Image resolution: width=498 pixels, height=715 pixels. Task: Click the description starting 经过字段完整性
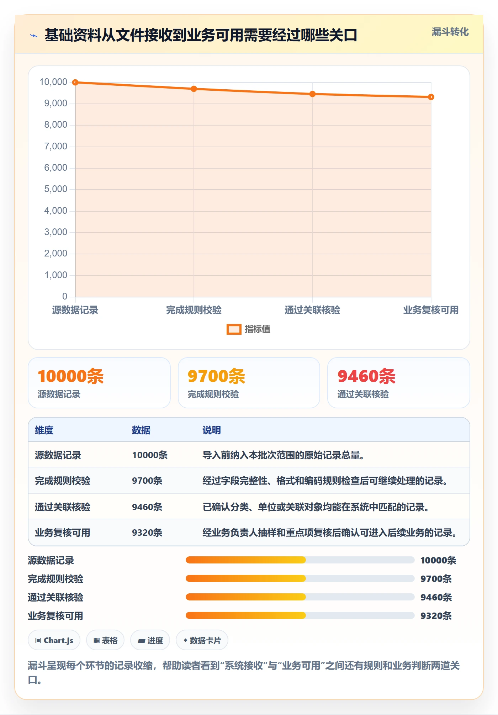(325, 481)
